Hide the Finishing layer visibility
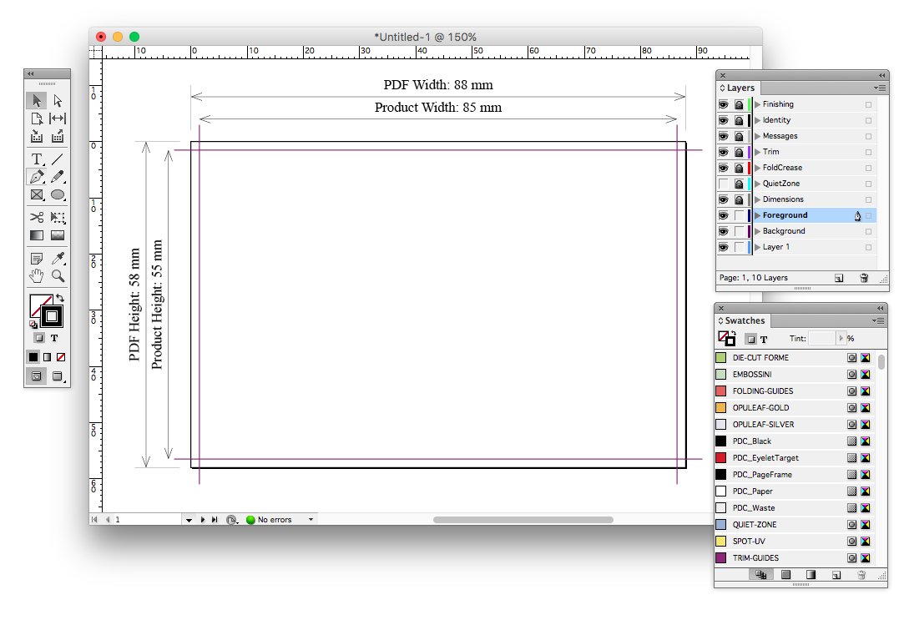 724,104
